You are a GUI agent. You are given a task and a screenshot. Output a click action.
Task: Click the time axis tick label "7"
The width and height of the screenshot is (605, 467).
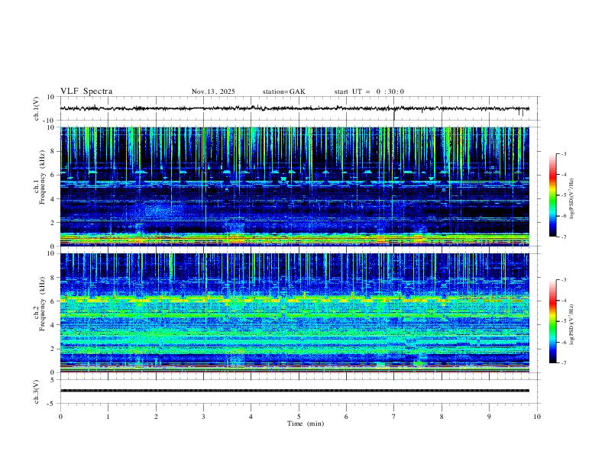tap(394, 417)
